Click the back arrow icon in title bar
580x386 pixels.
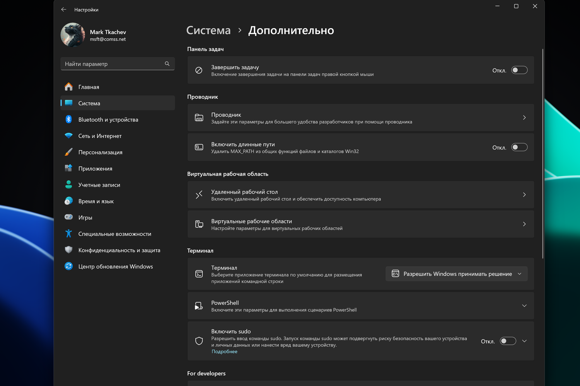point(64,10)
